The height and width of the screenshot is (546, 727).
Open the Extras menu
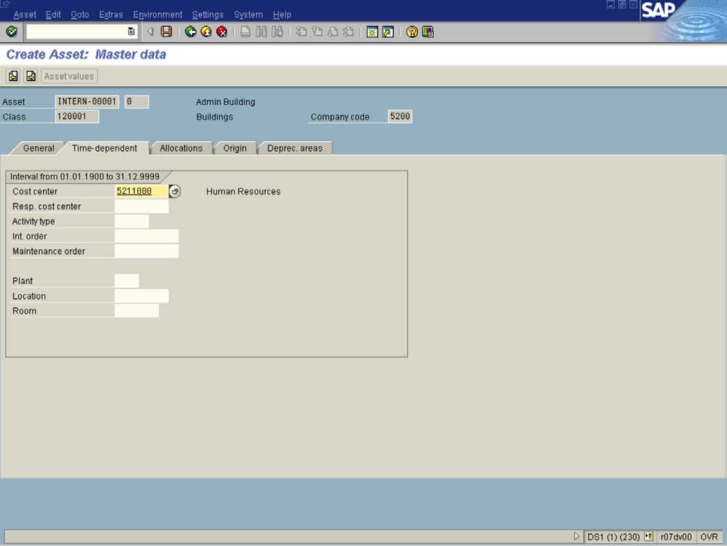pos(111,14)
